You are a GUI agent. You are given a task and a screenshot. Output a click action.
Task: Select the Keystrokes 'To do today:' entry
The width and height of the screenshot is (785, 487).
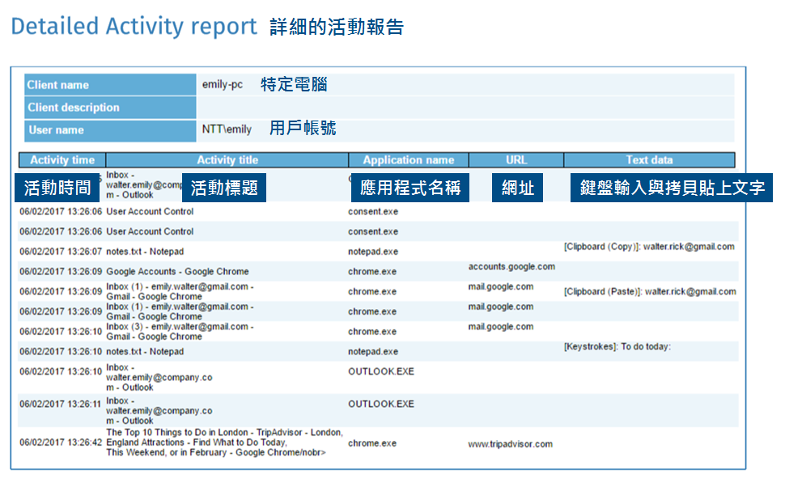[x=617, y=347]
